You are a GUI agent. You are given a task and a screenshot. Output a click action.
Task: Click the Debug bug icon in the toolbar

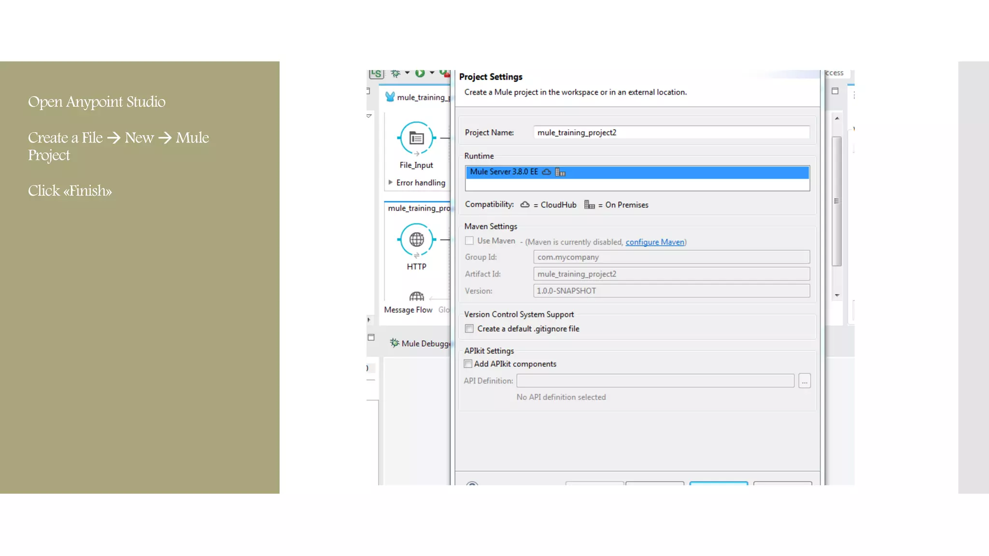point(396,73)
